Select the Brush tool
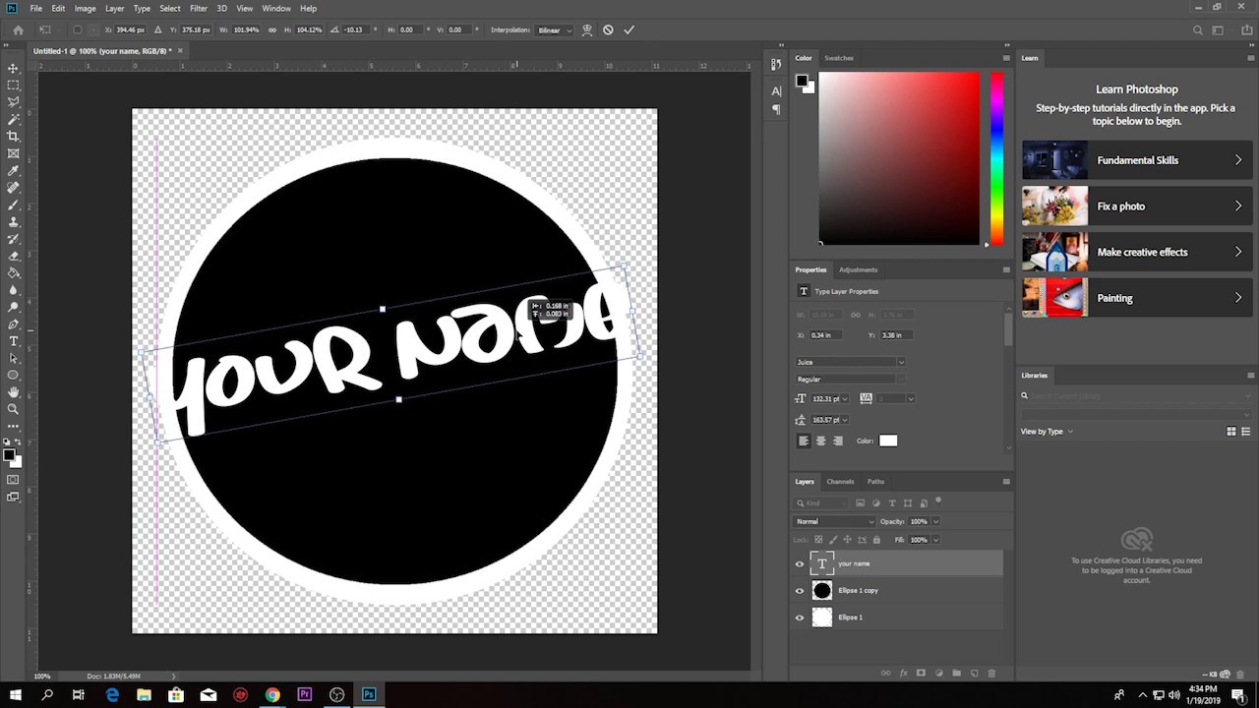The image size is (1259, 708). (x=13, y=205)
